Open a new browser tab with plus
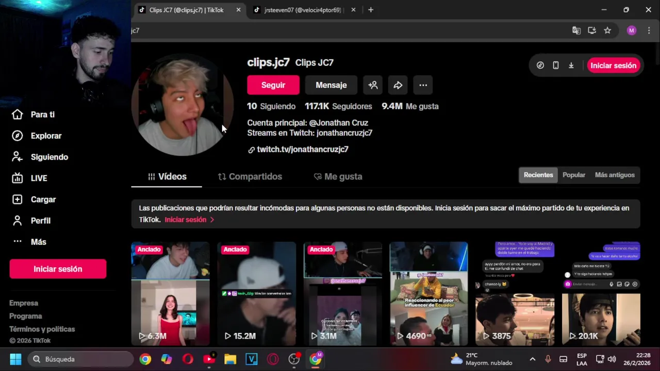The width and height of the screenshot is (660, 371). [370, 10]
